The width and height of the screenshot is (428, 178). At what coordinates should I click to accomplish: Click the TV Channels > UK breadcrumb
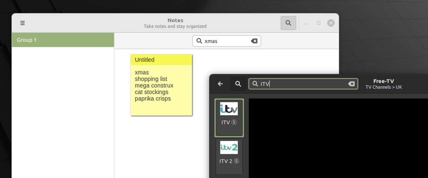pos(384,87)
